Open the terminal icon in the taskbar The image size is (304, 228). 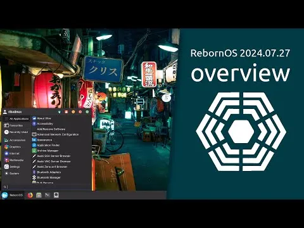point(47,195)
